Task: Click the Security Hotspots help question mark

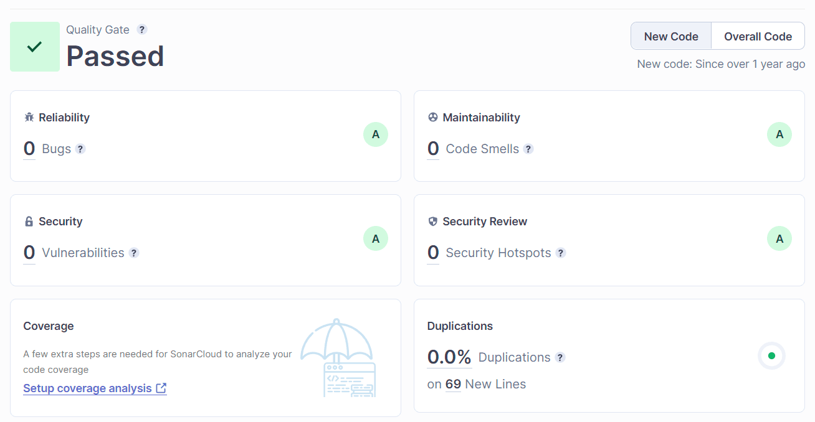Action: tap(560, 253)
